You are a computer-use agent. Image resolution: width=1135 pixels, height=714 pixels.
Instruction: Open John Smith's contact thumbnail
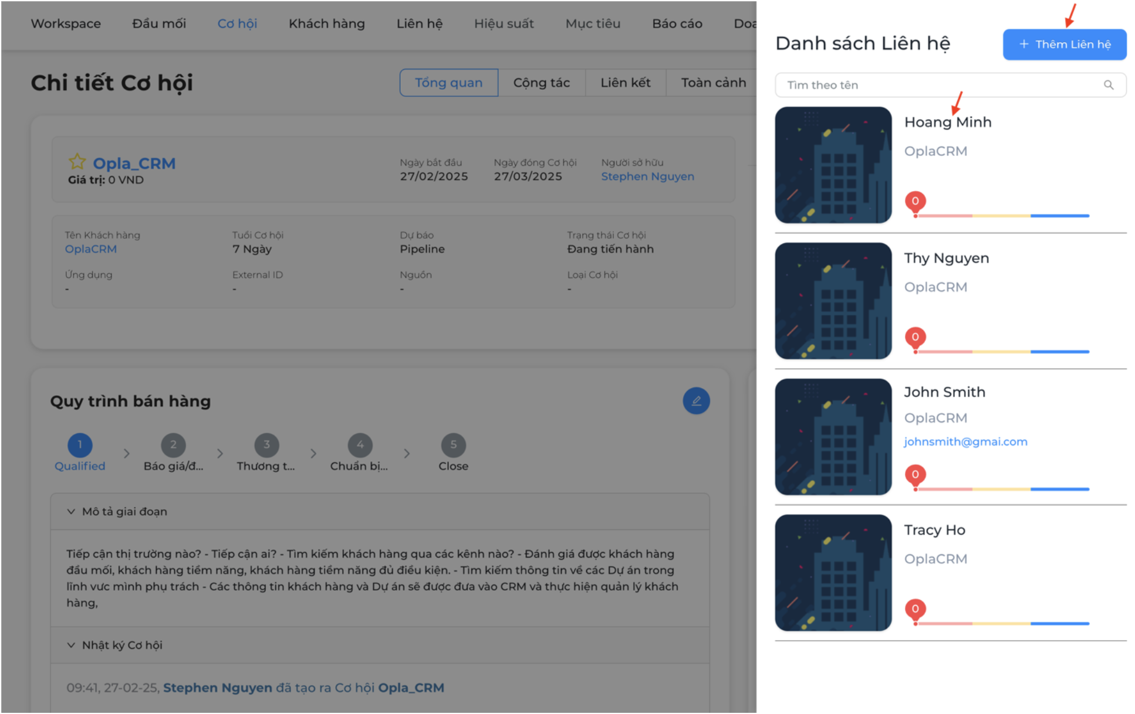[833, 437]
